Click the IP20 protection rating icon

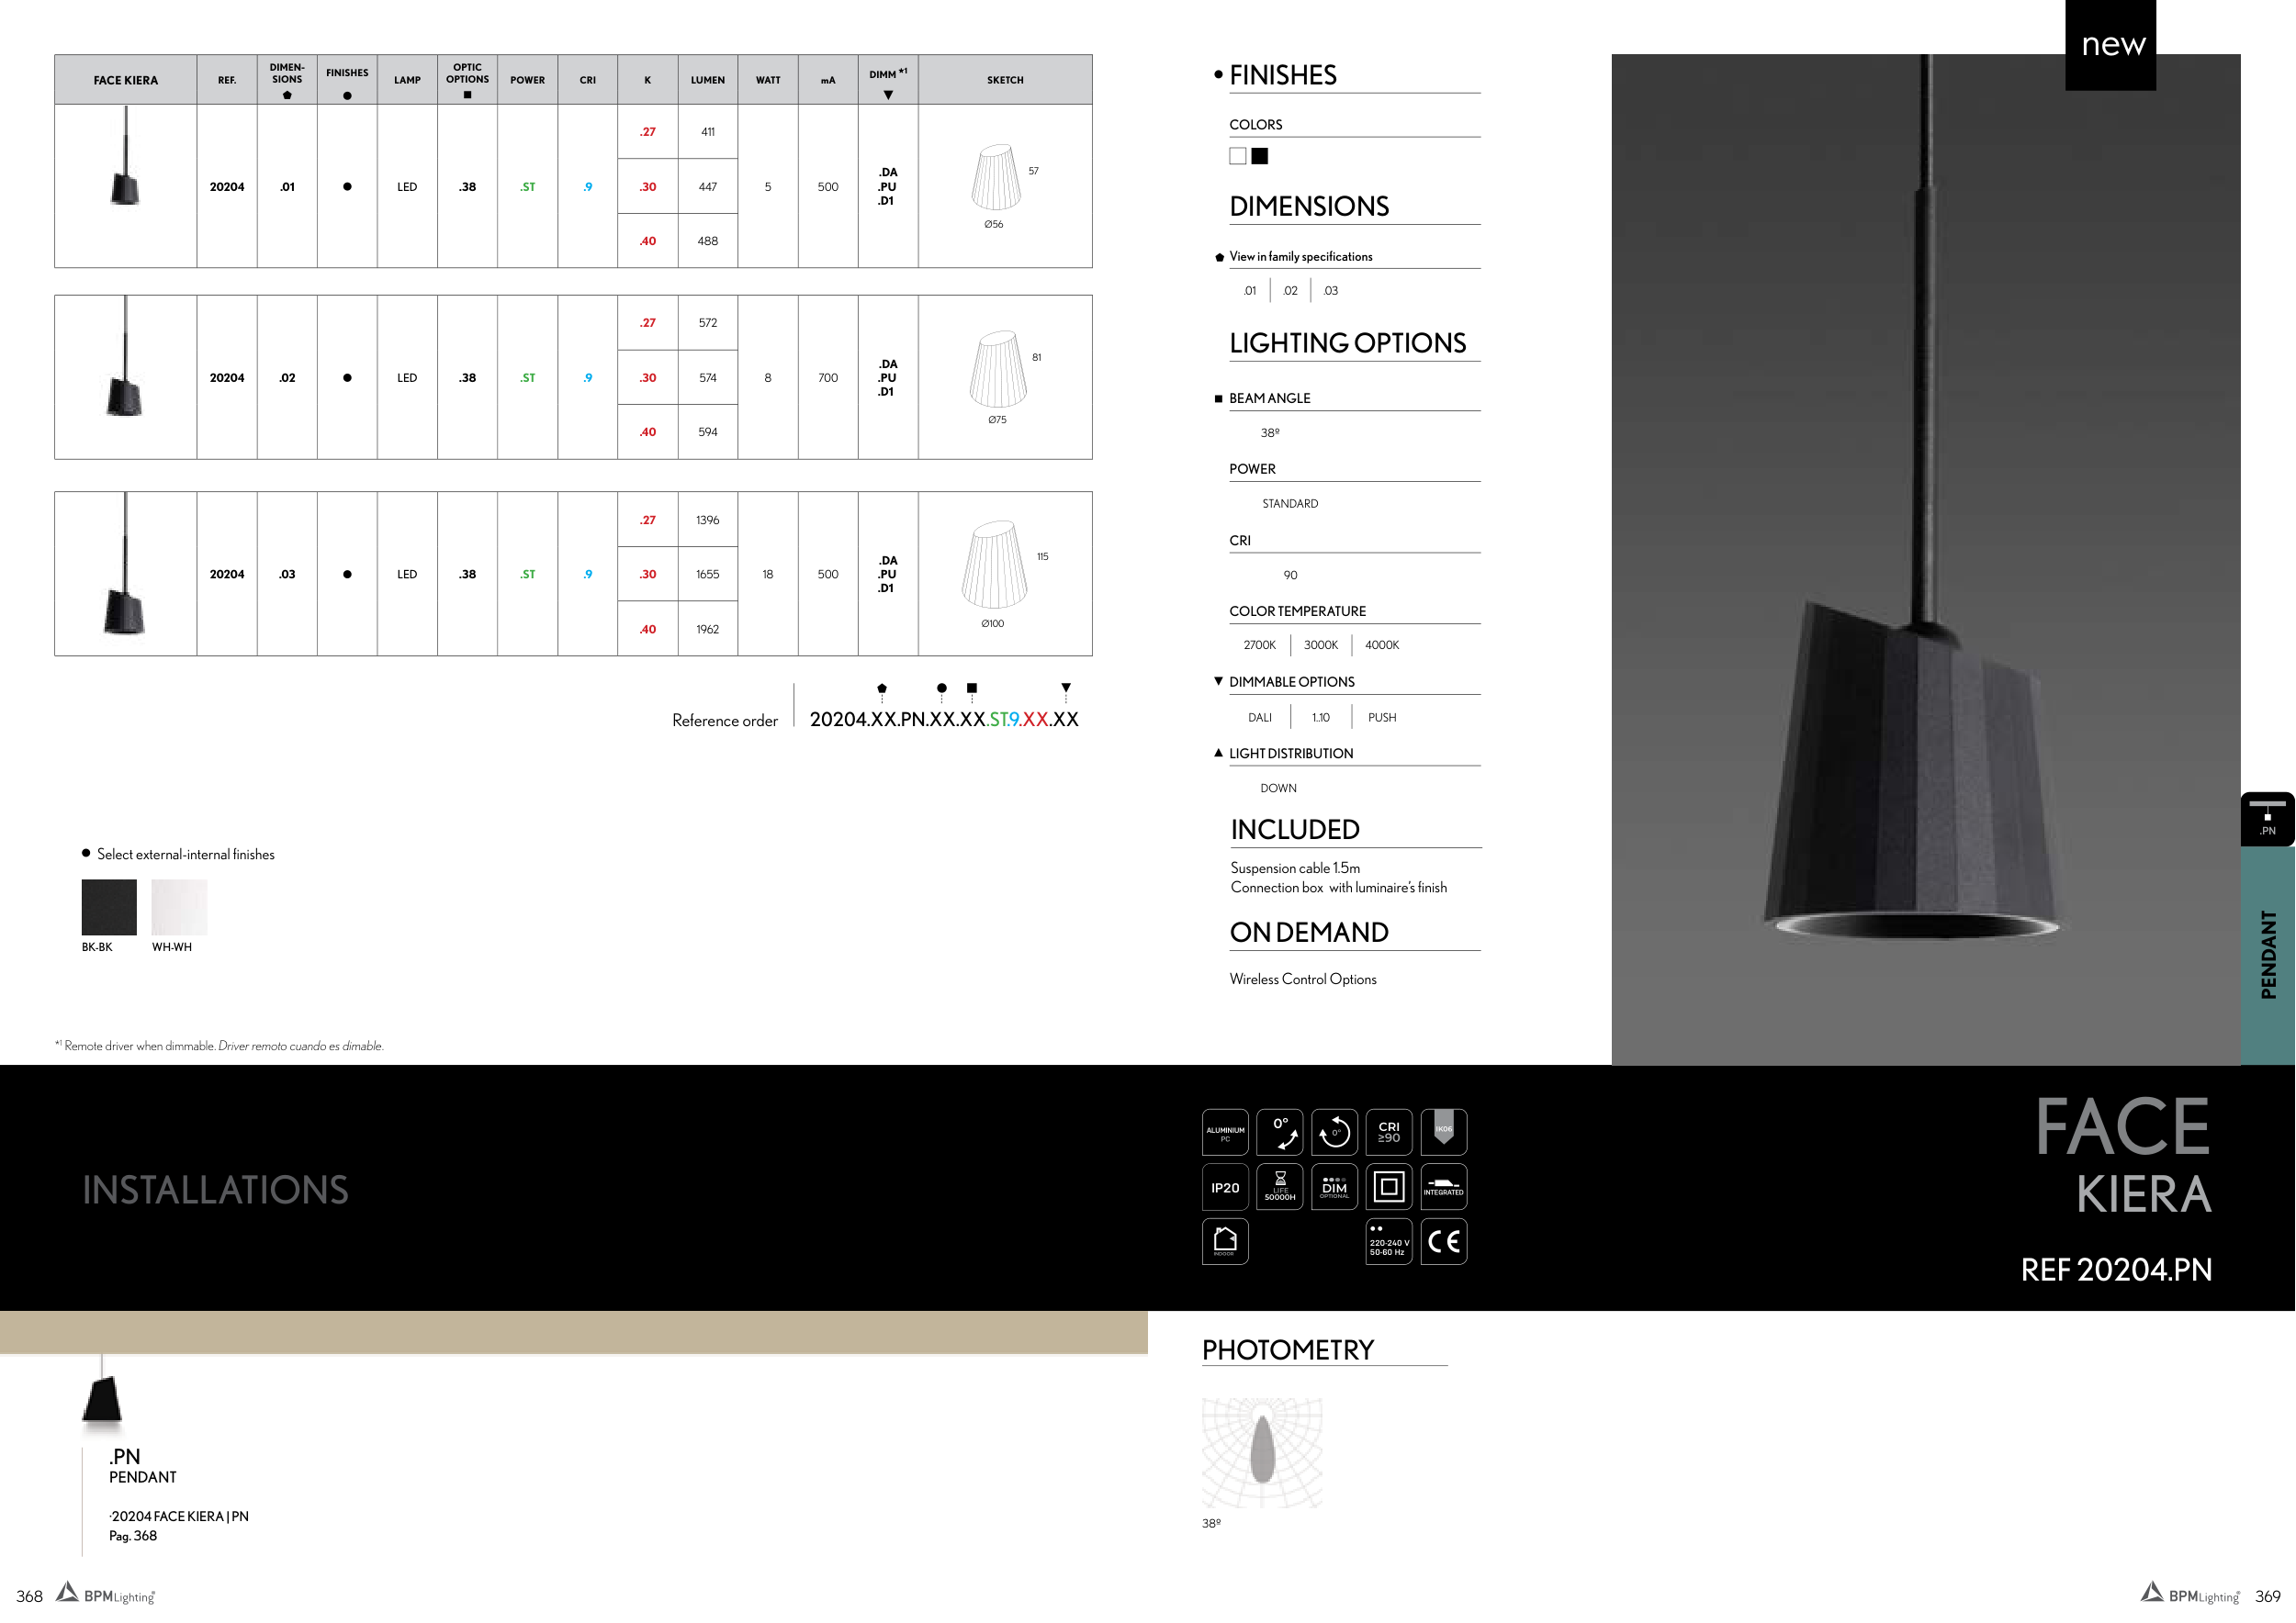coord(1224,1187)
